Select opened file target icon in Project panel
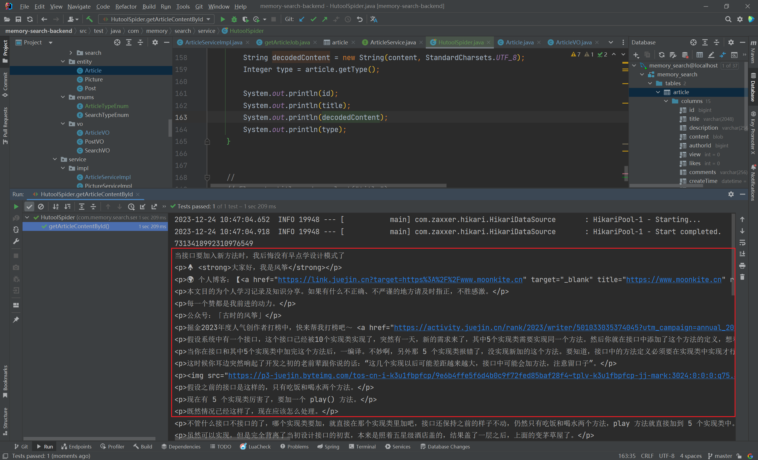 pos(117,42)
